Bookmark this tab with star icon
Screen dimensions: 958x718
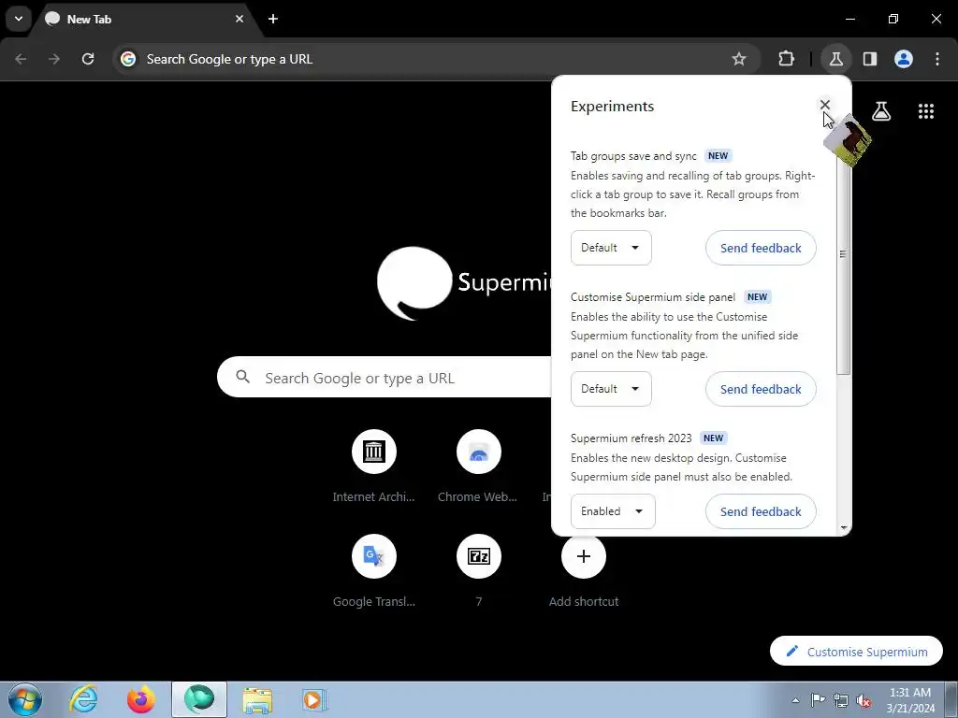(739, 59)
